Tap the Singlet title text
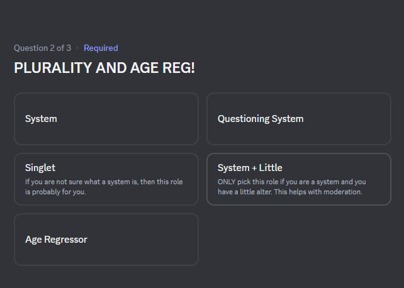Viewport: 404px width, 288px height. pyautogui.click(x=40, y=168)
